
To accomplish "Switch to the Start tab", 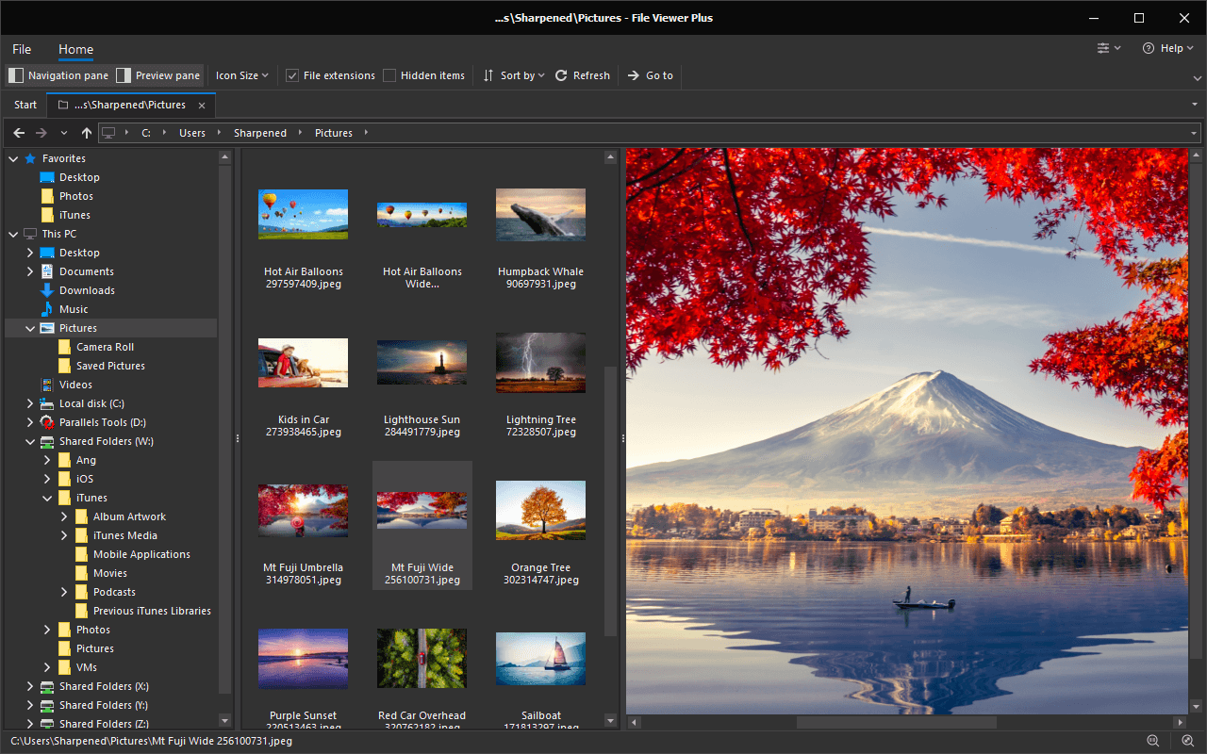I will tap(25, 105).
